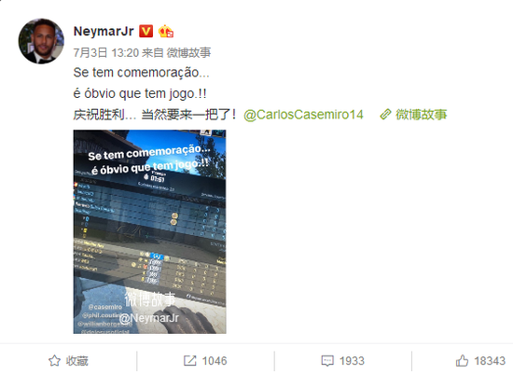513x374 pixels.
Task: Open reposts via the 1046 count
Action: click(215, 361)
